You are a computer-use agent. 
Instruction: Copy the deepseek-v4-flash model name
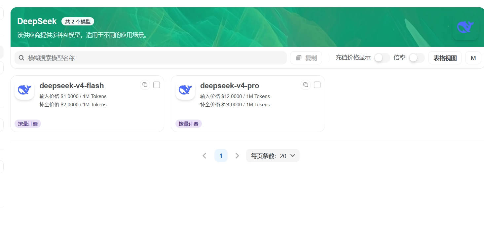click(145, 85)
